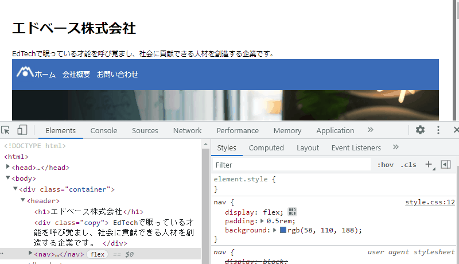Select the Event Listeners tab
This screenshot has height=264, width=459.
356,148
